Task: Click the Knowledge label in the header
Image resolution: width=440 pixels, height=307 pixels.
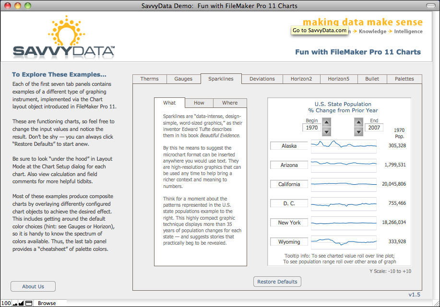Action: click(x=372, y=32)
